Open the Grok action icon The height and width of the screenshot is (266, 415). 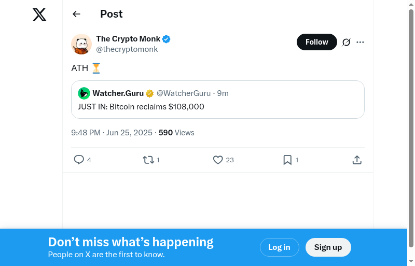347,42
